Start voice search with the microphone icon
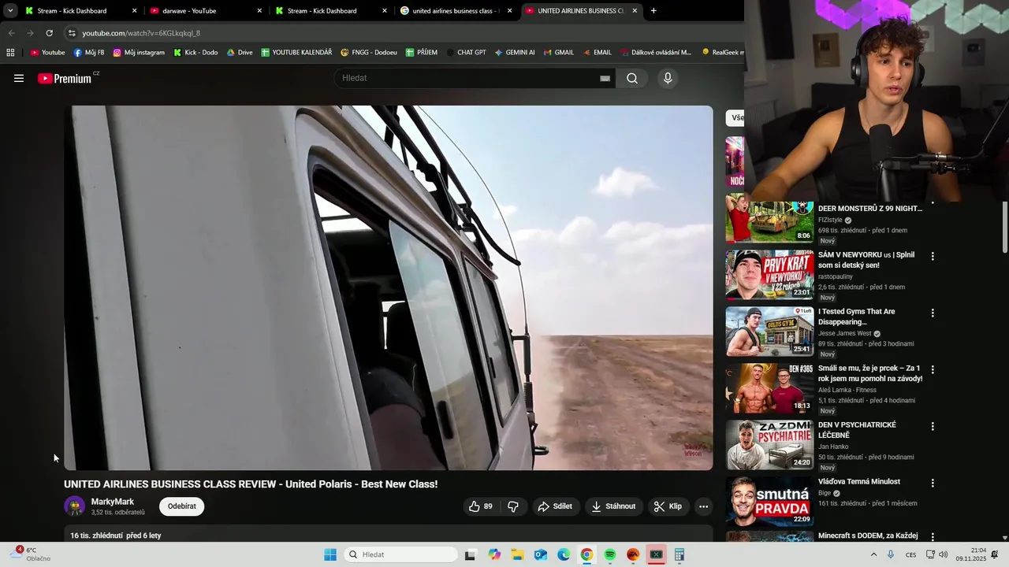This screenshot has height=567, width=1009. click(x=668, y=78)
